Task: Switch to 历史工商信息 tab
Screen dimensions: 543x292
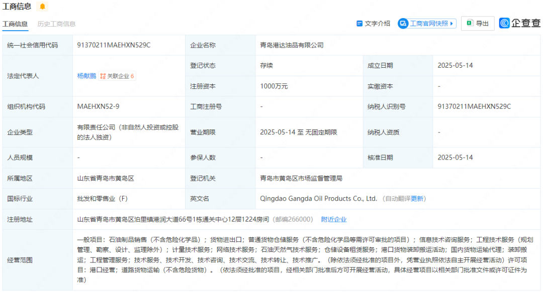Action: pyautogui.click(x=56, y=24)
